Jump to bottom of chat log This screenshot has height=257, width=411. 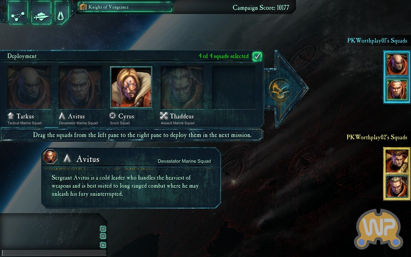(x=103, y=245)
